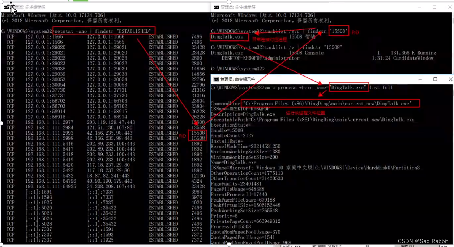
Task: Close the wmic command prompt window
Action: coord(450,79)
